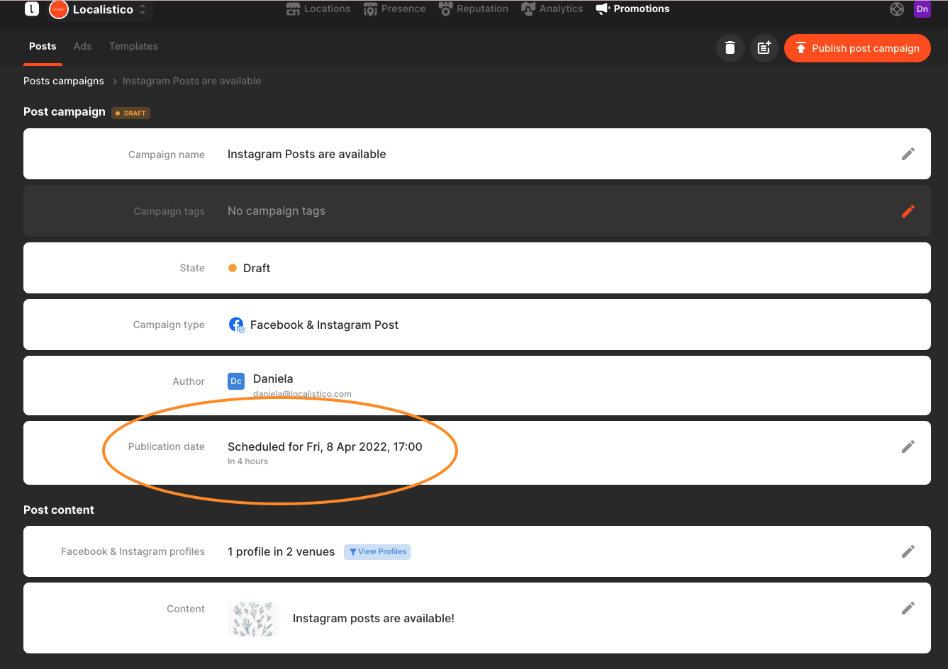Screen dimensions: 948x669
Task: Open the Presence section
Action: [395, 9]
